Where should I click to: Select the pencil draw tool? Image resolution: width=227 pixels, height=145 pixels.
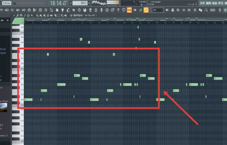(x=37, y=15)
